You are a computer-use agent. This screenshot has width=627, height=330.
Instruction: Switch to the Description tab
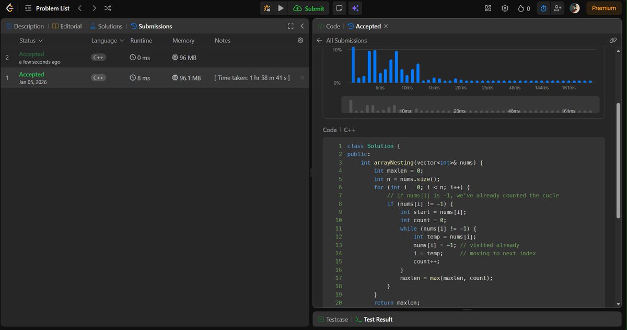click(25, 26)
